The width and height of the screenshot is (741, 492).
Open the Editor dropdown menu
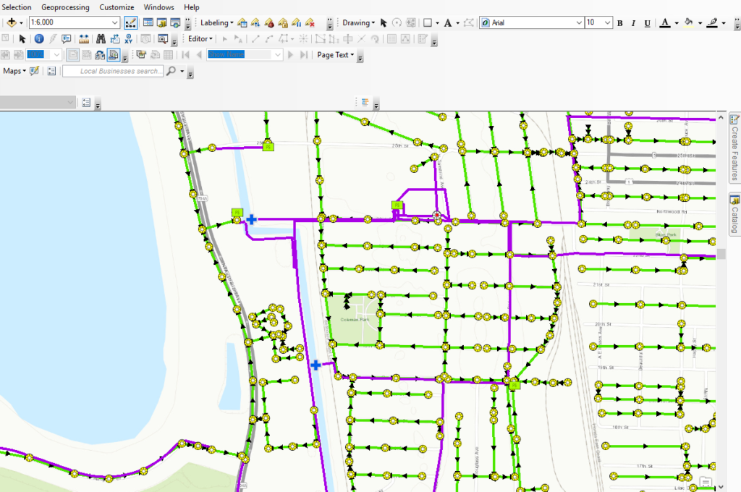(x=200, y=39)
